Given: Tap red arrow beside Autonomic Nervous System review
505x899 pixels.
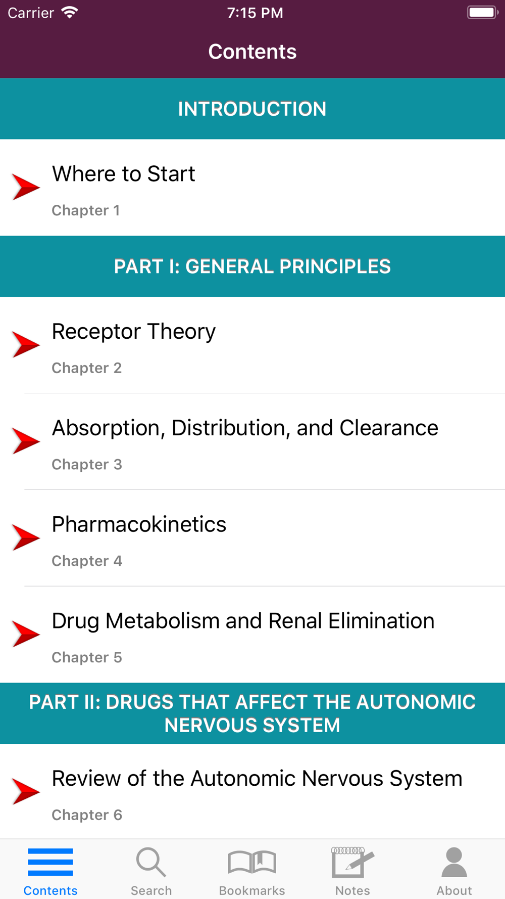Looking at the screenshot, I should (26, 791).
